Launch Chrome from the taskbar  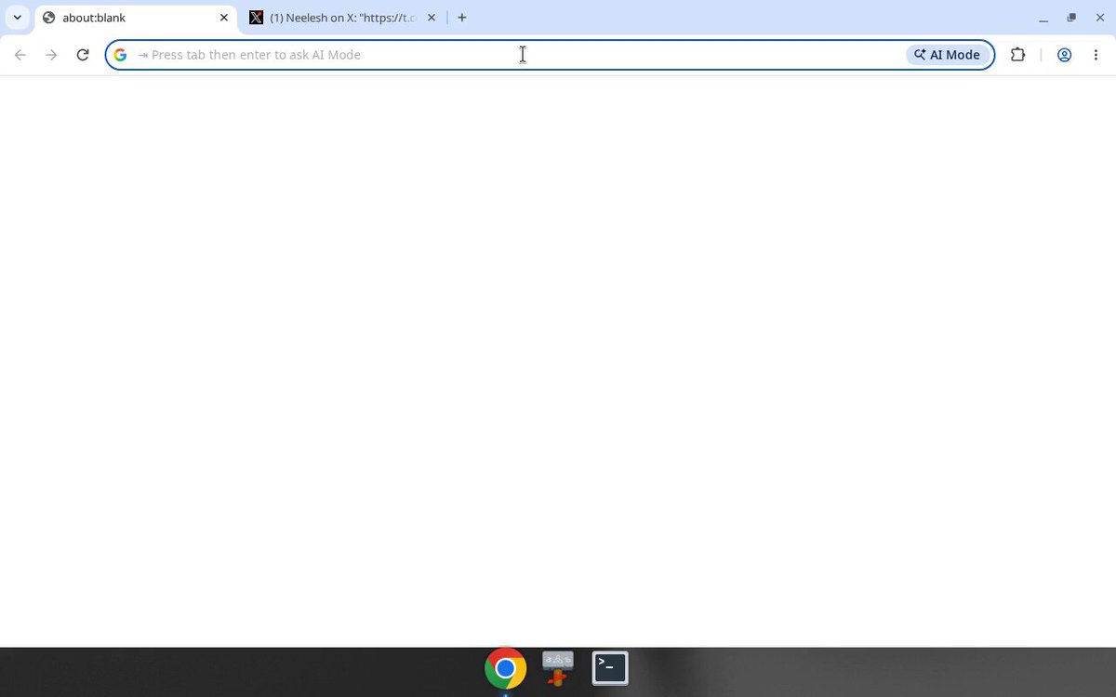point(505,668)
